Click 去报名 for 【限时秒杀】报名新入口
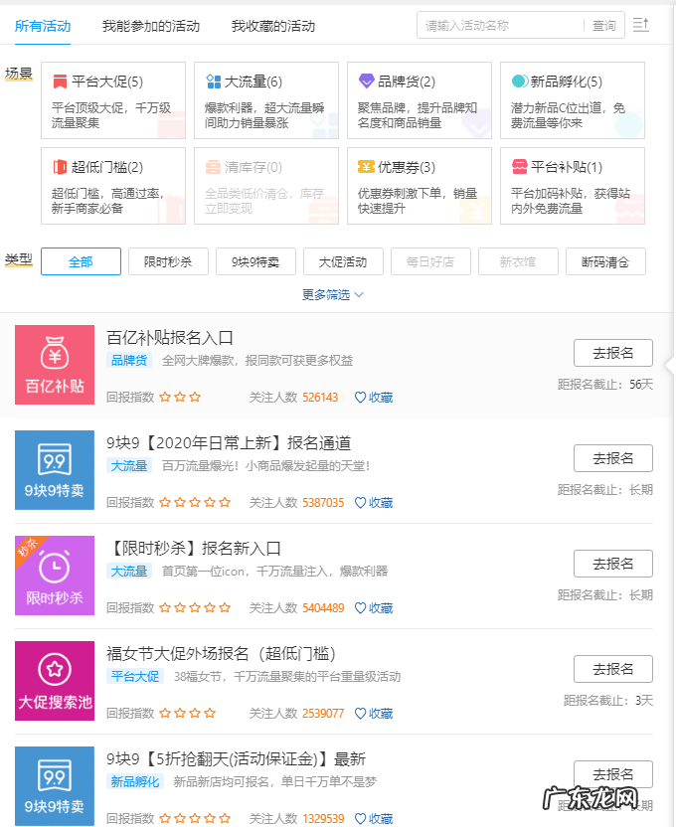Image resolution: width=676 pixels, height=827 pixels. pyautogui.click(x=613, y=564)
